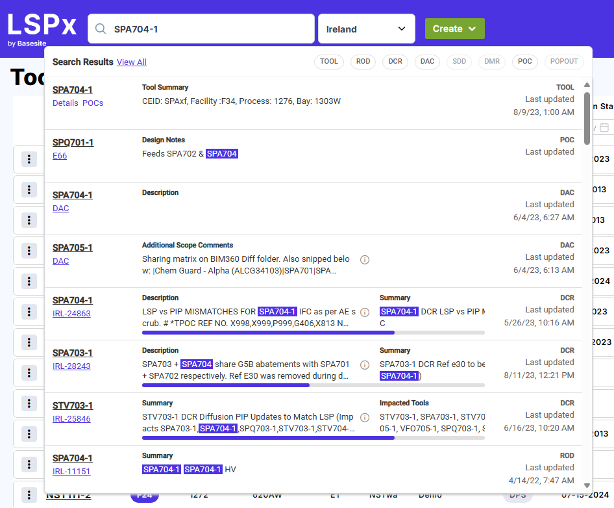Toggle the TOOL filter chip
Image resolution: width=614 pixels, height=508 pixels.
(x=329, y=62)
